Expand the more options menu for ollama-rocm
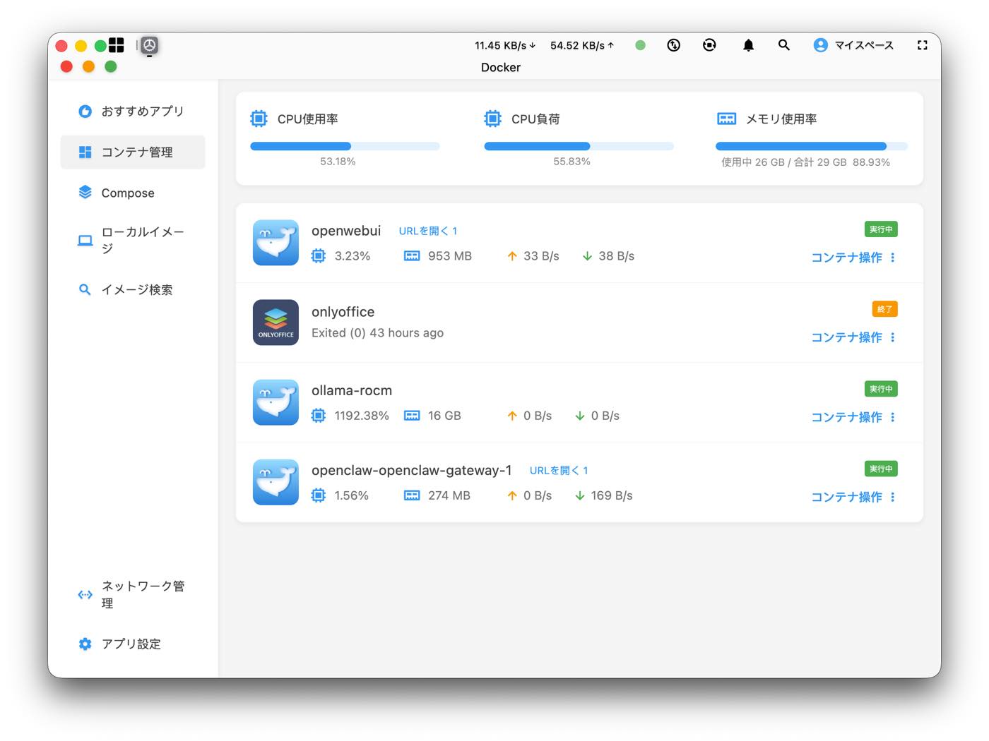Viewport: 989px width, 741px height. (893, 417)
